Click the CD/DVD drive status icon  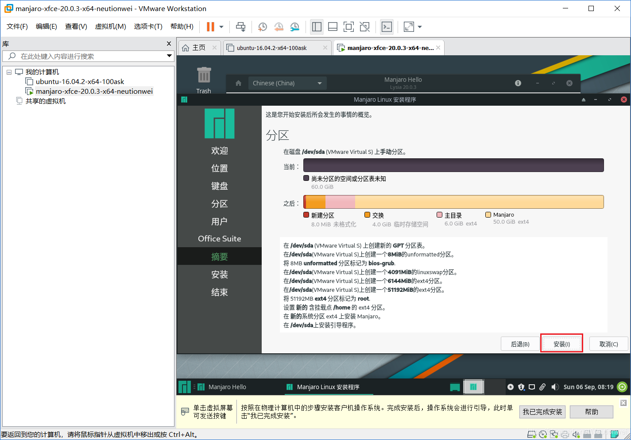tap(543, 434)
